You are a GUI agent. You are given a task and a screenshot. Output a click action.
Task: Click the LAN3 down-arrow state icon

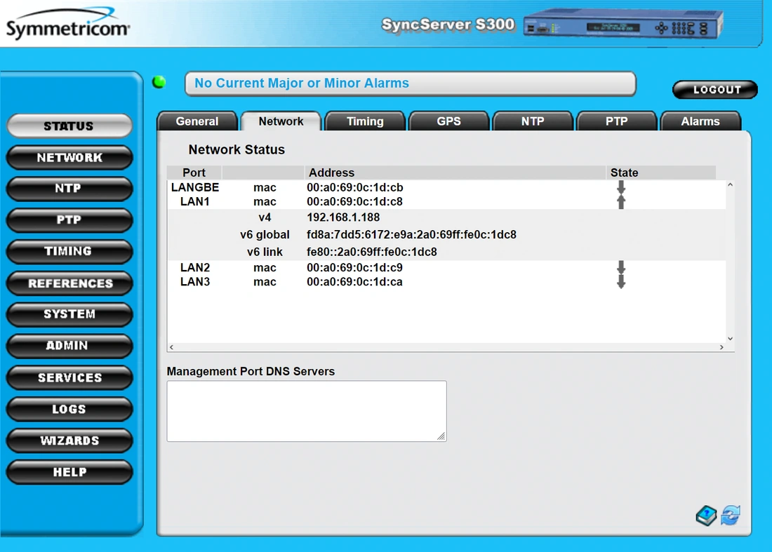pyautogui.click(x=620, y=282)
